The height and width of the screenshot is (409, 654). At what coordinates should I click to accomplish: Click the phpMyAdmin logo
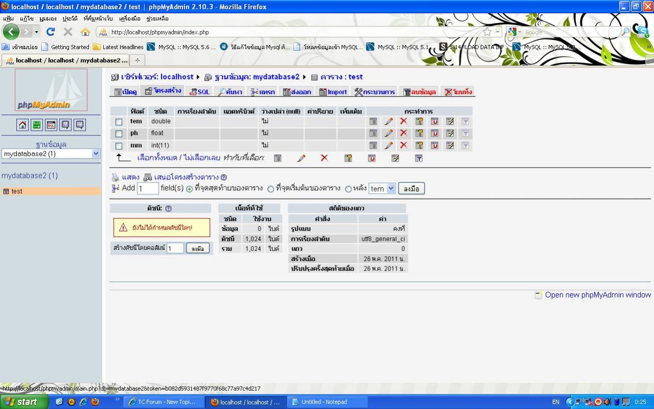pyautogui.click(x=51, y=90)
